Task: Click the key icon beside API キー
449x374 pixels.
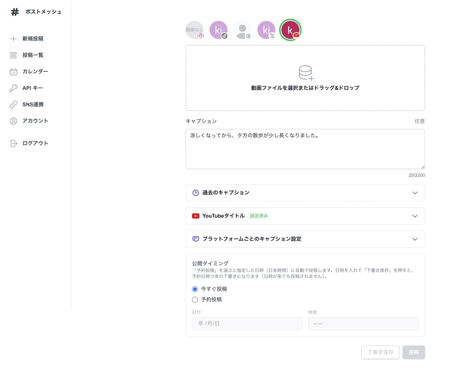Action: pyautogui.click(x=13, y=88)
